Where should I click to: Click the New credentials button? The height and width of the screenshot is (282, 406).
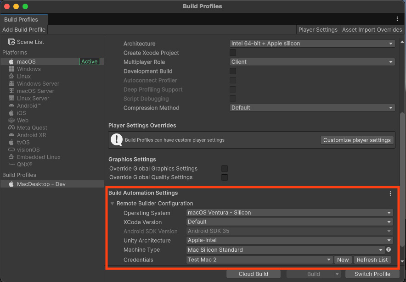pos(343,260)
